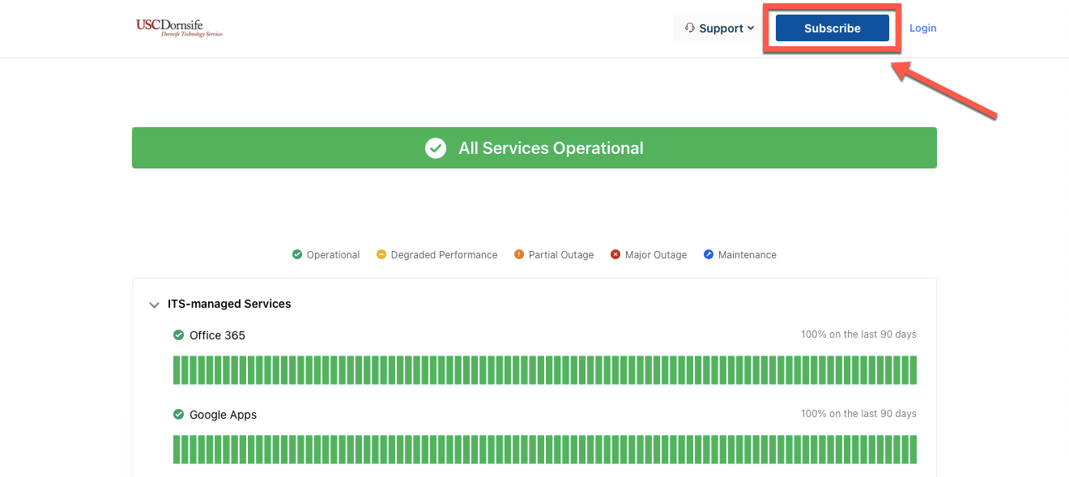
Task: Click the first bar in Google Apps uptime
Action: coord(177,449)
